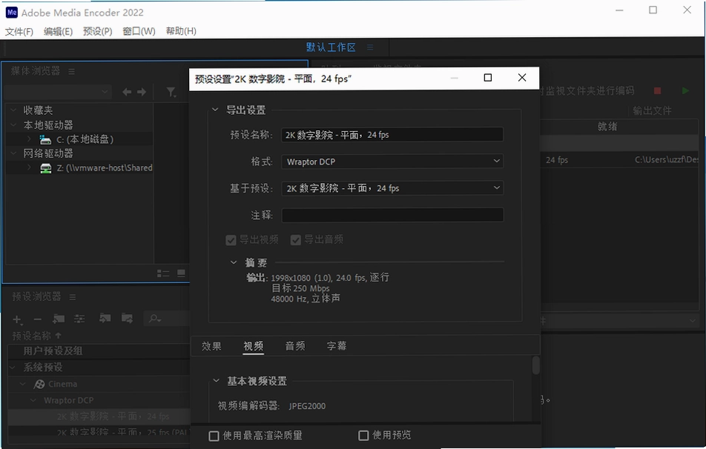Toggle 导出视频 checkbox
The image size is (706, 449).
pos(231,240)
